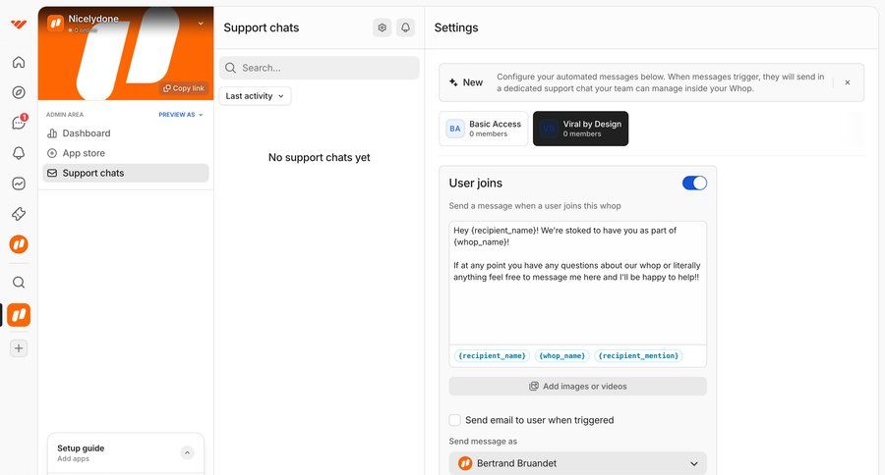Click the search magnifier in left rail
This screenshot has width=885, height=475.
pos(19,283)
